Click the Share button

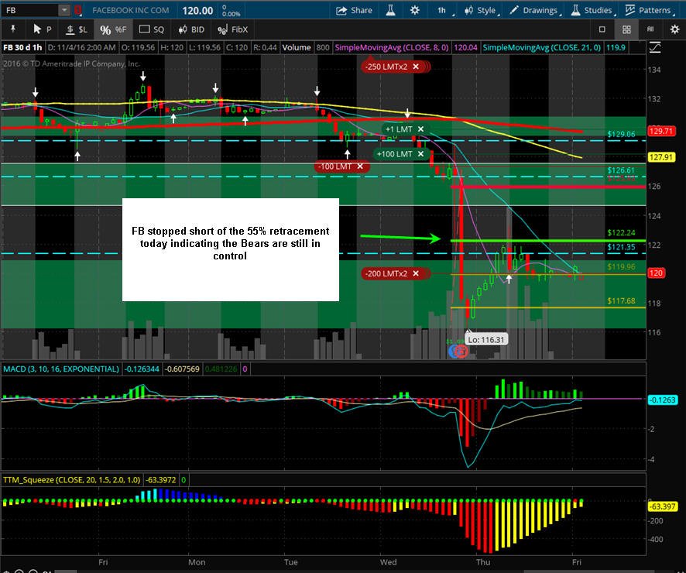[354, 10]
